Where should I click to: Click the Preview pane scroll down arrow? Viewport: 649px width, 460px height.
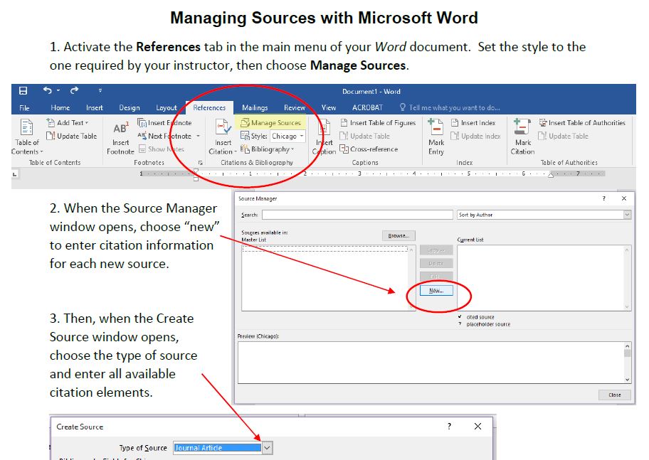pos(628,380)
